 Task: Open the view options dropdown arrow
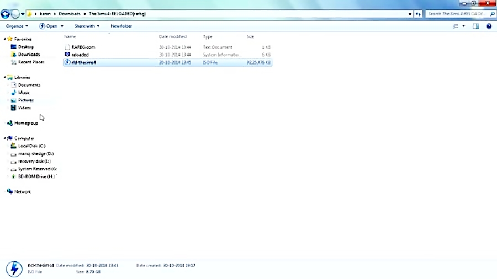(x=463, y=26)
